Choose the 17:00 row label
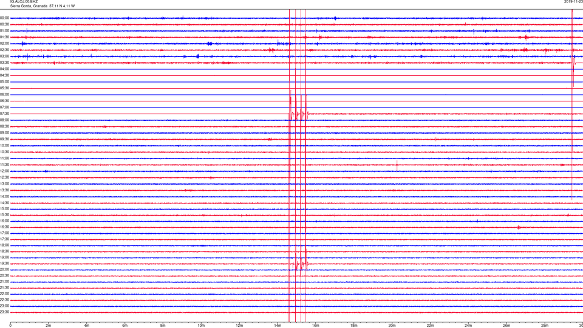 coord(5,233)
